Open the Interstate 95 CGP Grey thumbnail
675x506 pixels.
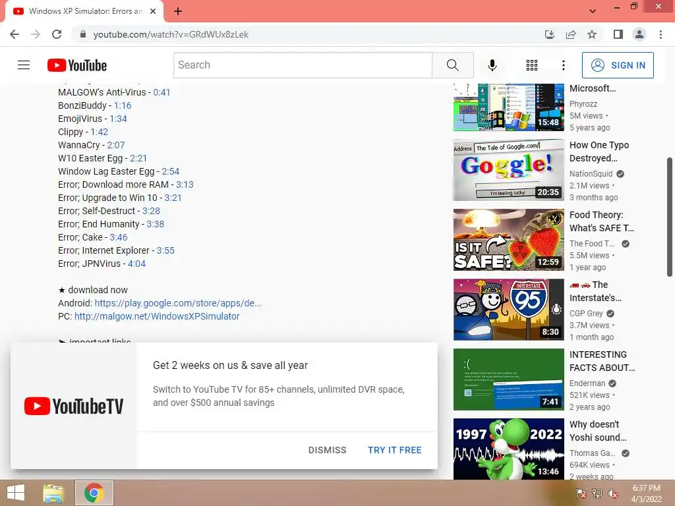coord(508,310)
